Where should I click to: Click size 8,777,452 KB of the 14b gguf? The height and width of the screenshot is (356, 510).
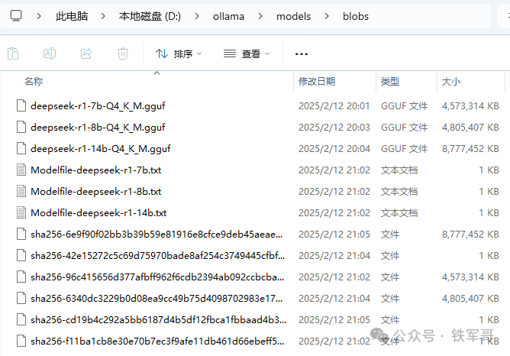[x=470, y=149]
